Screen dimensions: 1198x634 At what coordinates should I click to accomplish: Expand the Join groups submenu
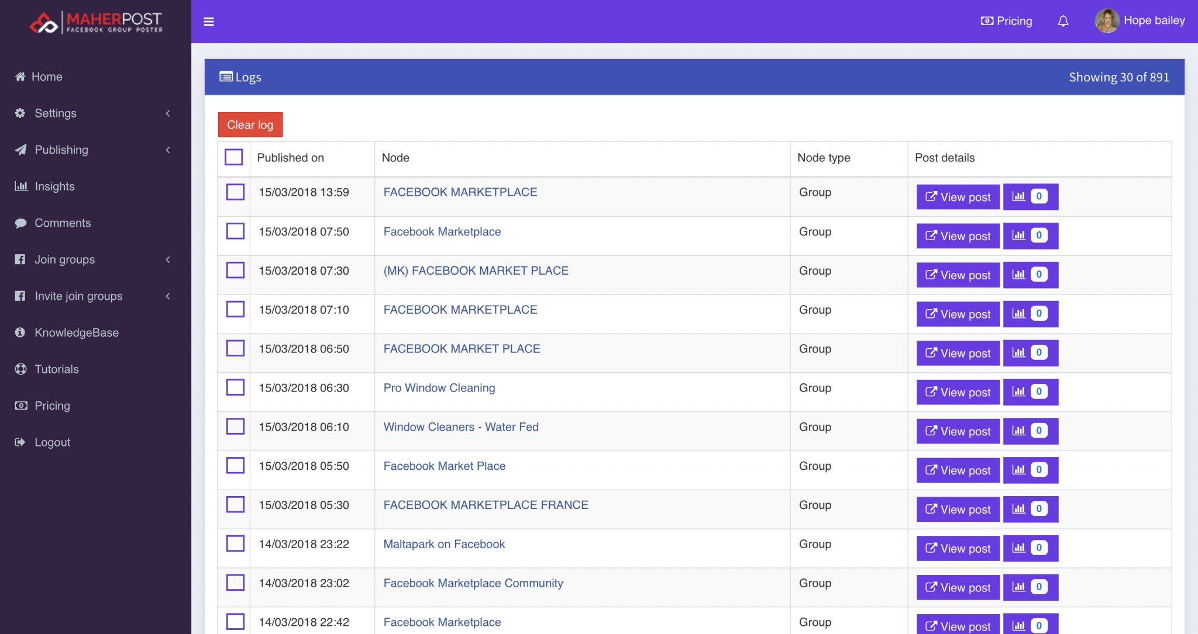(64, 259)
